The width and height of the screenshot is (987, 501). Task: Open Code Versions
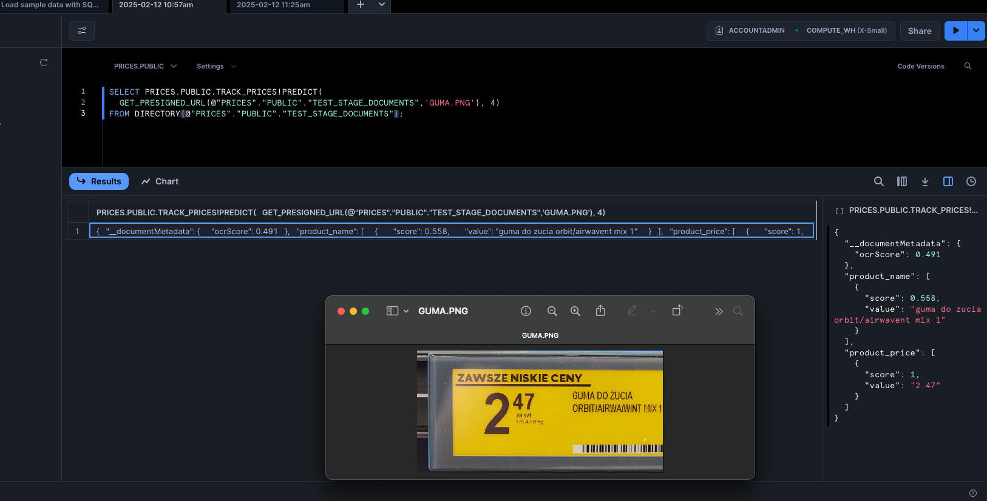coord(921,66)
